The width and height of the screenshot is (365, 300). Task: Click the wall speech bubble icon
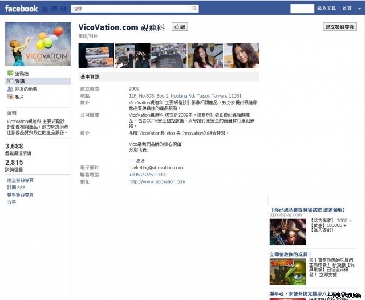(10, 74)
